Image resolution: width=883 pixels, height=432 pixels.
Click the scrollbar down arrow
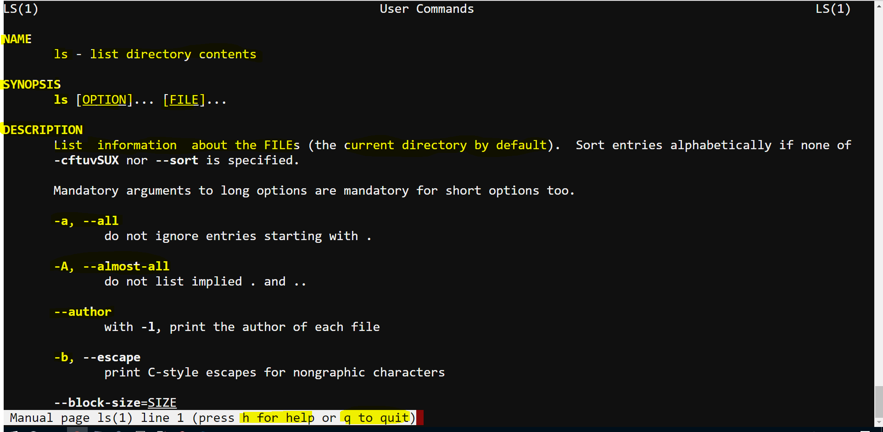(x=878, y=422)
